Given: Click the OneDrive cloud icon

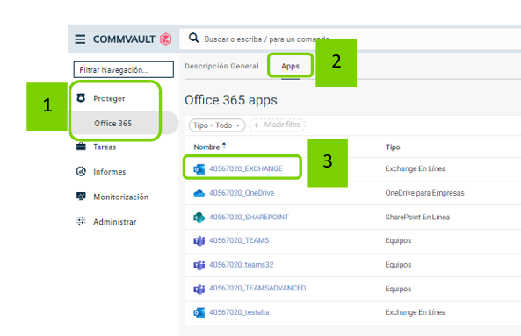Looking at the screenshot, I should click(199, 193).
